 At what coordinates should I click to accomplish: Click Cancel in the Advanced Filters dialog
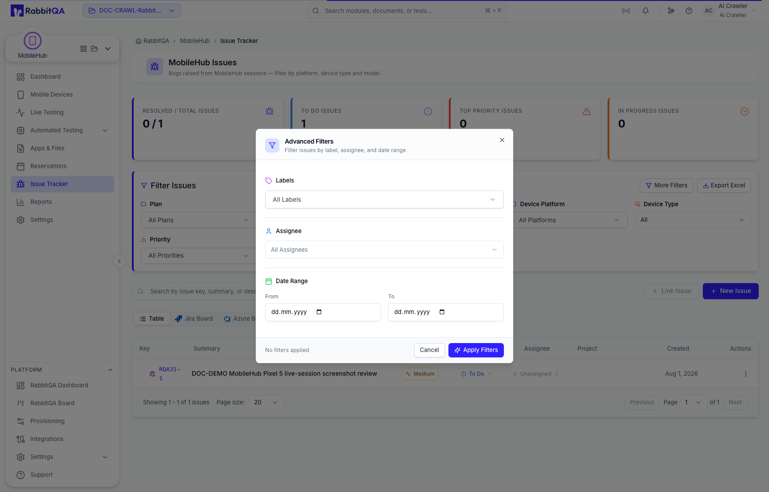429,350
